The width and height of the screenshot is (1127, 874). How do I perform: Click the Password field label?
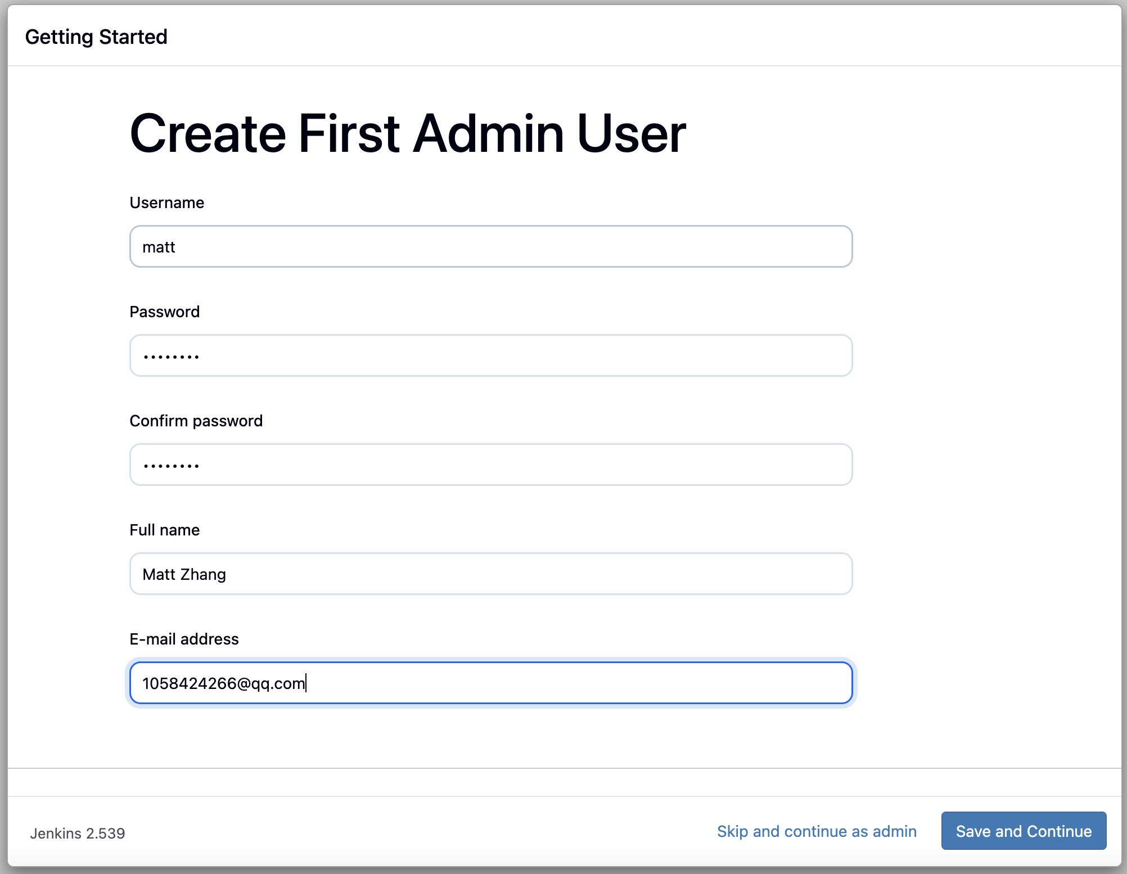point(164,312)
